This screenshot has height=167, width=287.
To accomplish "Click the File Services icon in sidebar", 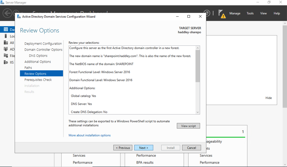I will coord(6,56).
